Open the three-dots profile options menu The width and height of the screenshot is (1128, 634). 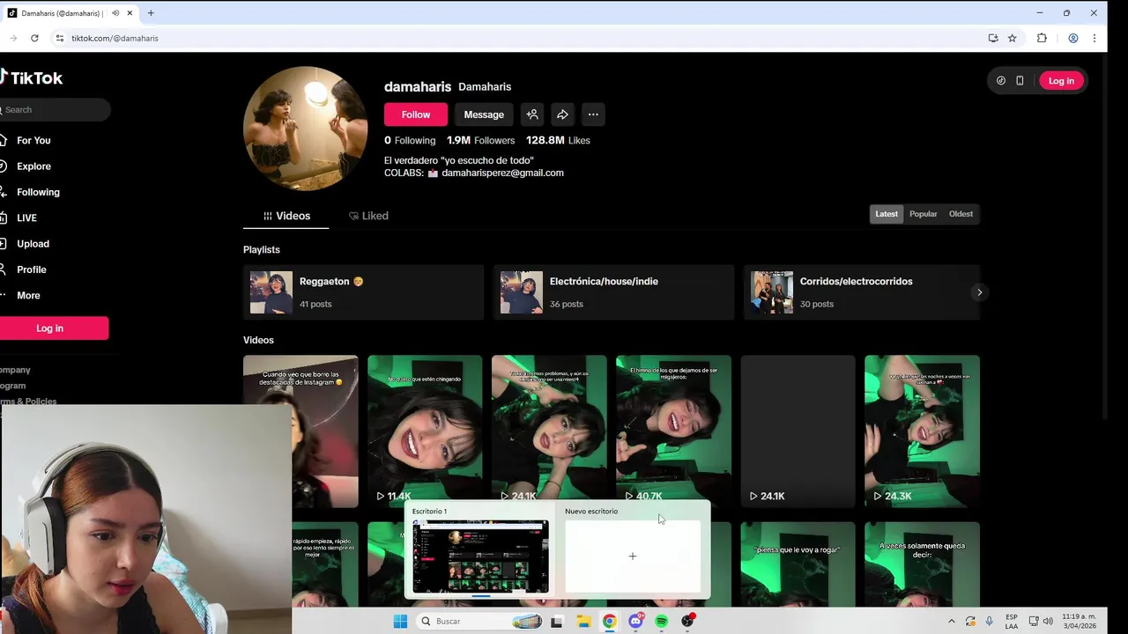click(593, 114)
